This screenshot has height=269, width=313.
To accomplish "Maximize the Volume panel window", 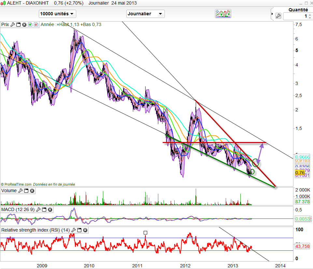I will point(26,191).
